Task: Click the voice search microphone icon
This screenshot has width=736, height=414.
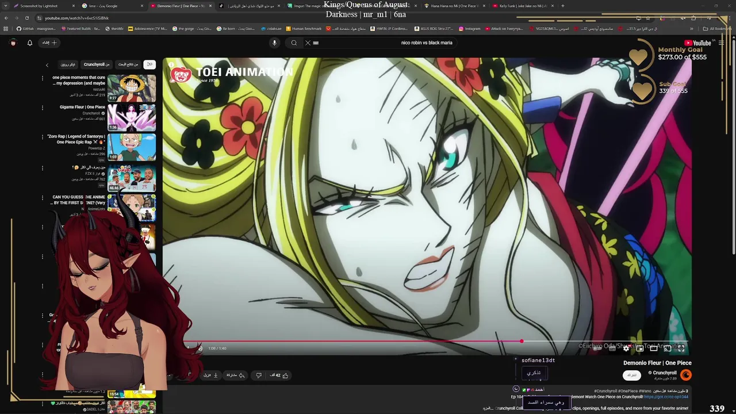Action: coord(274,43)
